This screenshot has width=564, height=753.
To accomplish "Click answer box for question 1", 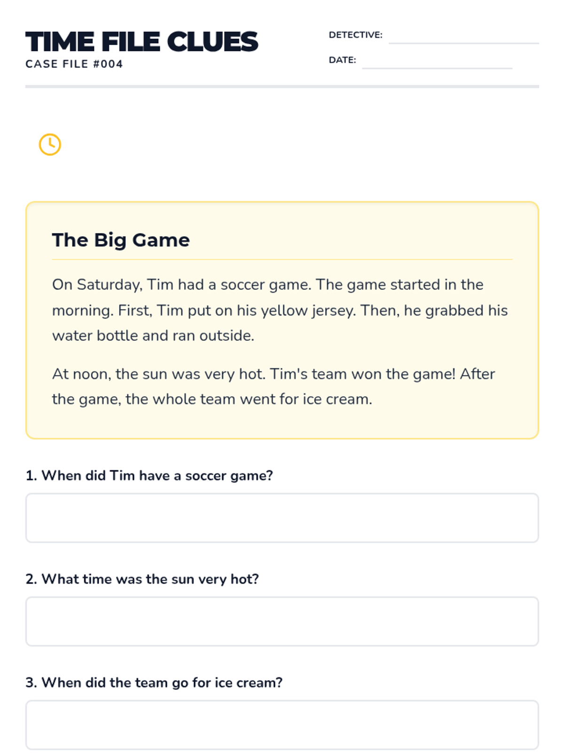I will tap(282, 518).
